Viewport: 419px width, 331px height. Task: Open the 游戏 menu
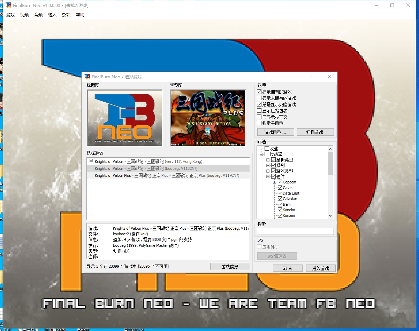click(x=10, y=15)
